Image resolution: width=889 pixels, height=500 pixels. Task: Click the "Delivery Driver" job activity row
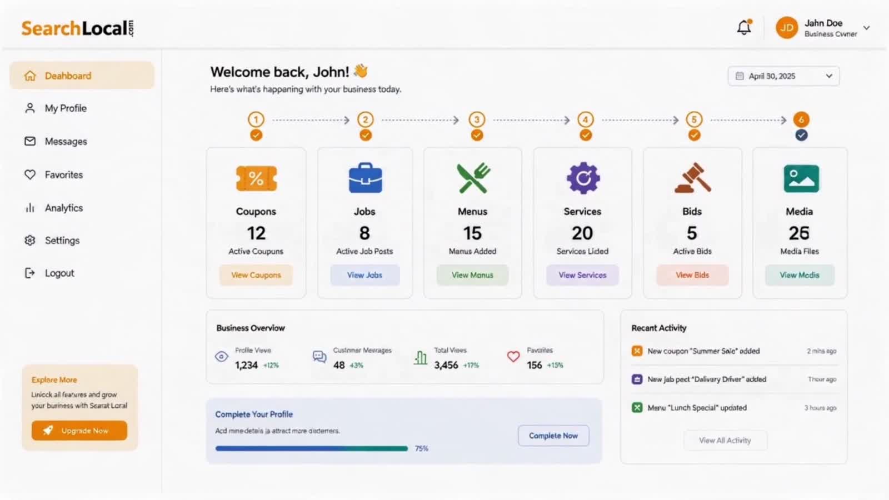coord(734,379)
